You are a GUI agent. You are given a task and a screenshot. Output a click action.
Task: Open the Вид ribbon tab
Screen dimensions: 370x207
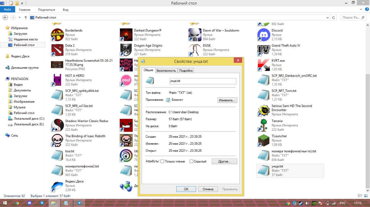click(x=66, y=10)
